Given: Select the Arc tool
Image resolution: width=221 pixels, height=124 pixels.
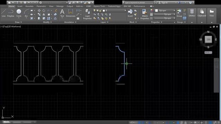Looking at the screenshot, I should [26, 13].
